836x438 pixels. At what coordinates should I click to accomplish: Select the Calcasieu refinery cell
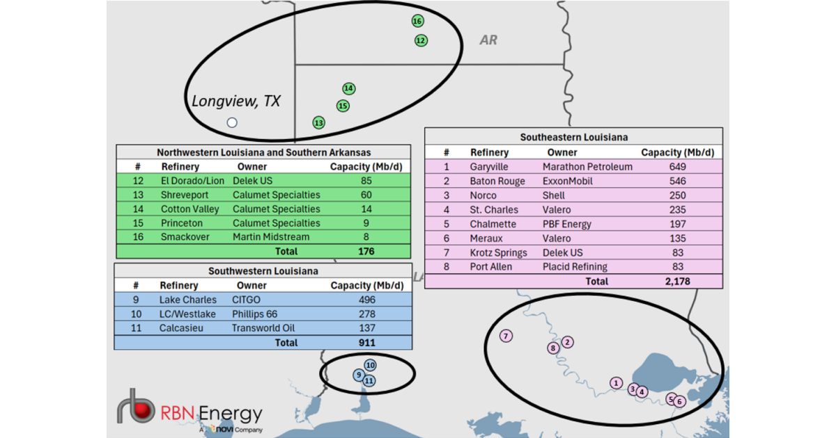[x=181, y=328]
